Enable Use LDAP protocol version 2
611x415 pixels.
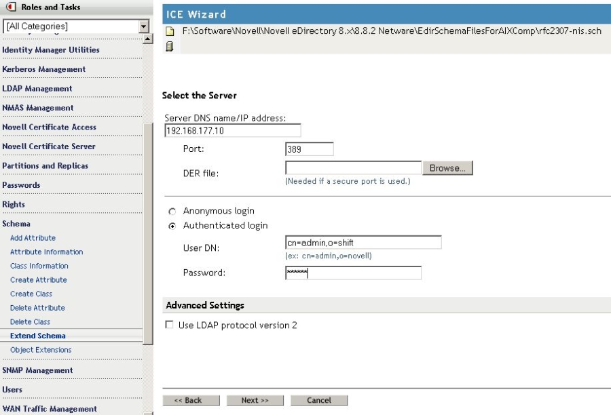pos(170,325)
